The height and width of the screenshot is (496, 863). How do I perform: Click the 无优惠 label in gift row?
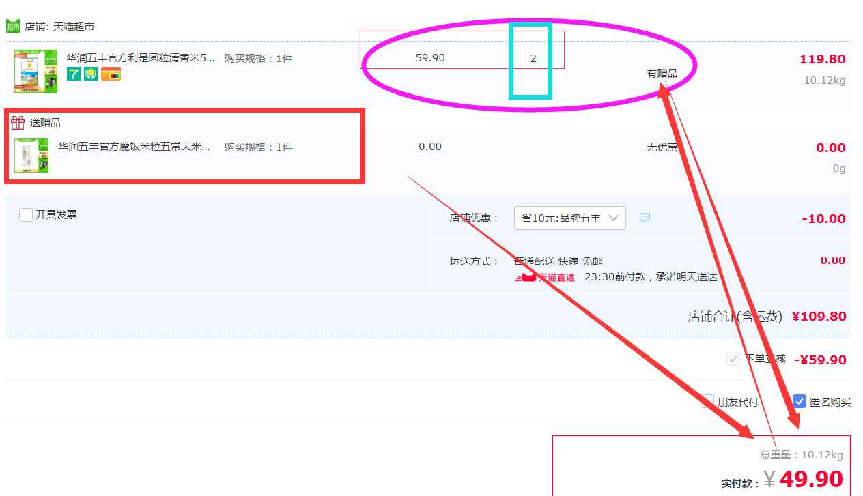coord(662,147)
